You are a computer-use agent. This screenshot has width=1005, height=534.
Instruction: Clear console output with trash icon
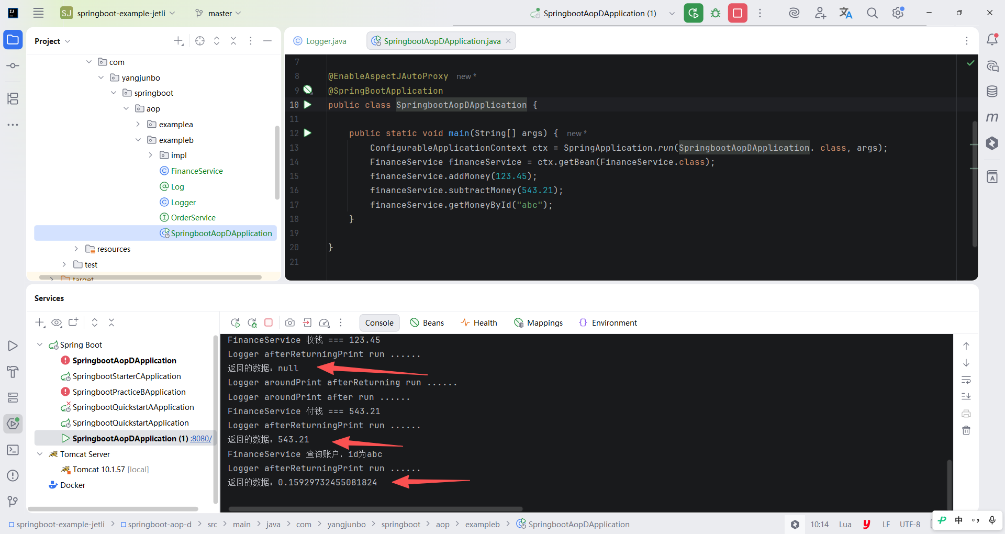point(966,430)
